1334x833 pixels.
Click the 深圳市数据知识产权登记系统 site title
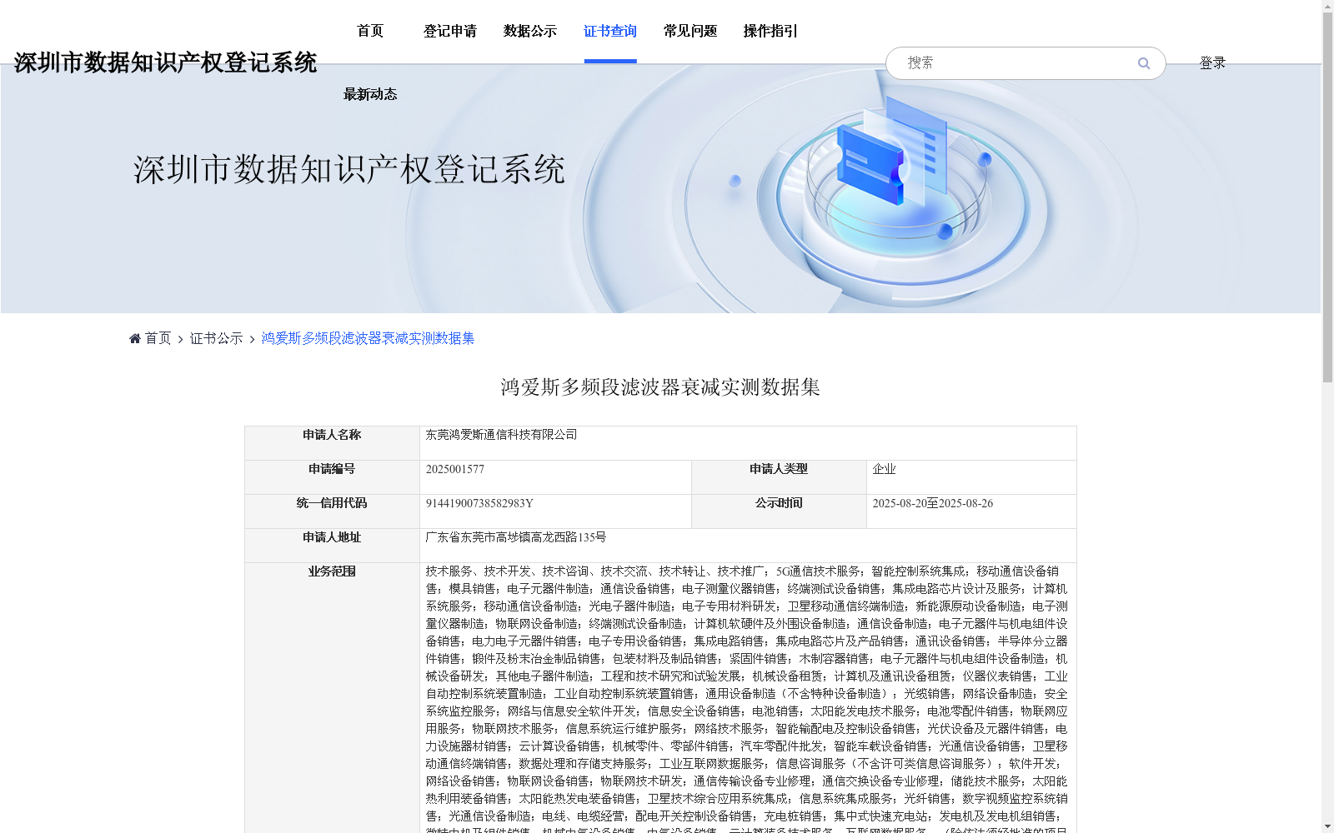tap(165, 62)
